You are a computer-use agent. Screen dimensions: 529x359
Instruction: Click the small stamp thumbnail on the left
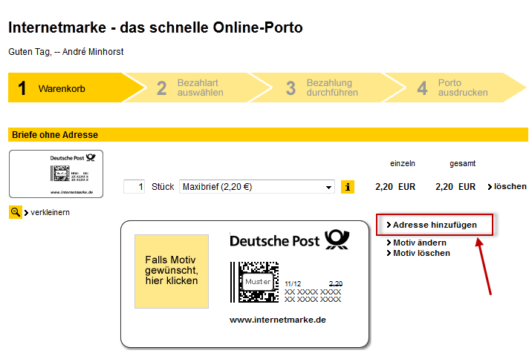tap(56, 174)
